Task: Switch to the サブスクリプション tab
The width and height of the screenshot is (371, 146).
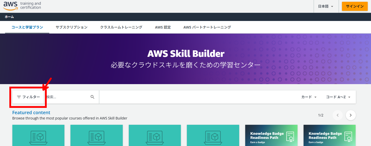Action: [71, 27]
